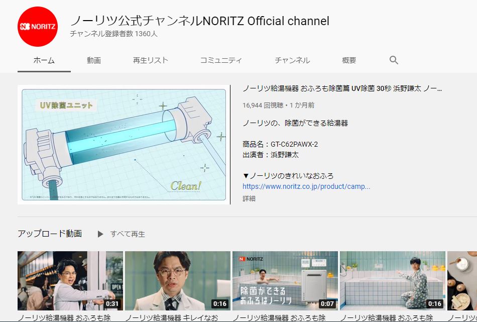Open the 再生リスト tab
477x322 pixels.
151,60
